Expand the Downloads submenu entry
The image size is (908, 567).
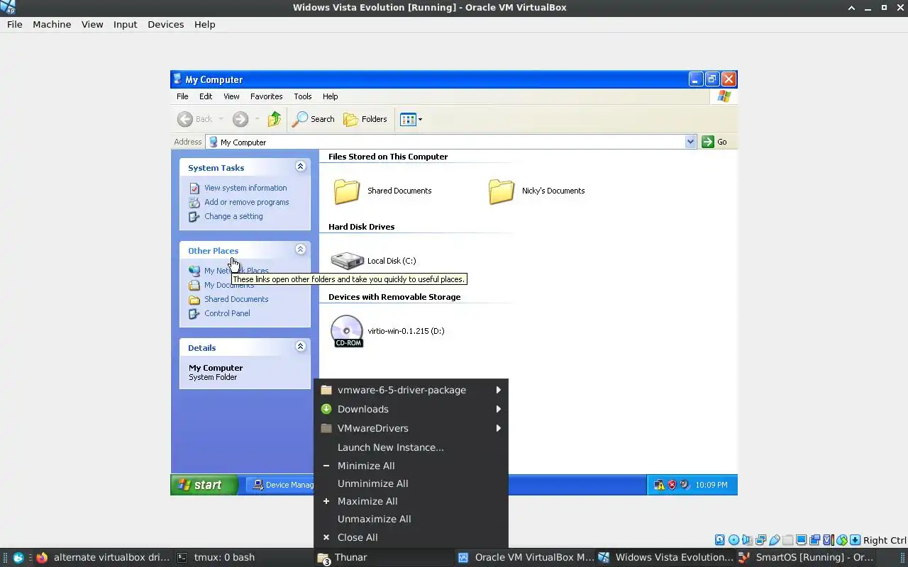[x=411, y=409]
